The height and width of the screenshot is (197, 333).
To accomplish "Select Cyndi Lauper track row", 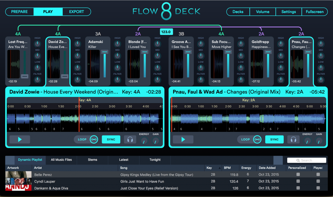I will [x=166, y=181].
